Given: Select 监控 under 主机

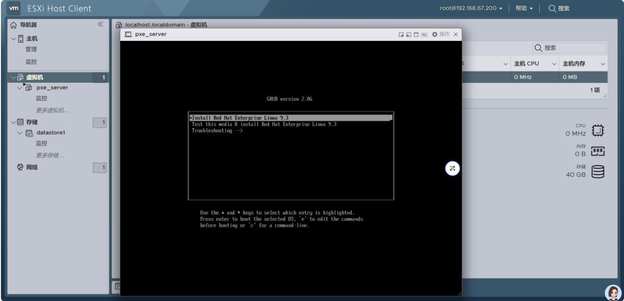Looking at the screenshot, I should pyautogui.click(x=31, y=62).
